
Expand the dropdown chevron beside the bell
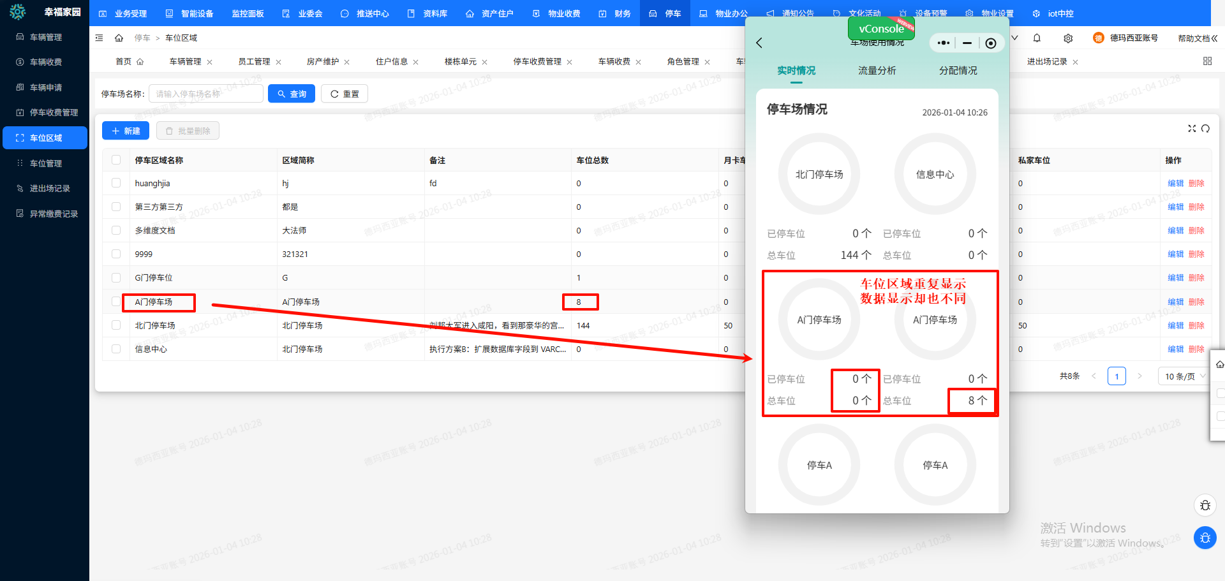[x=1014, y=38]
